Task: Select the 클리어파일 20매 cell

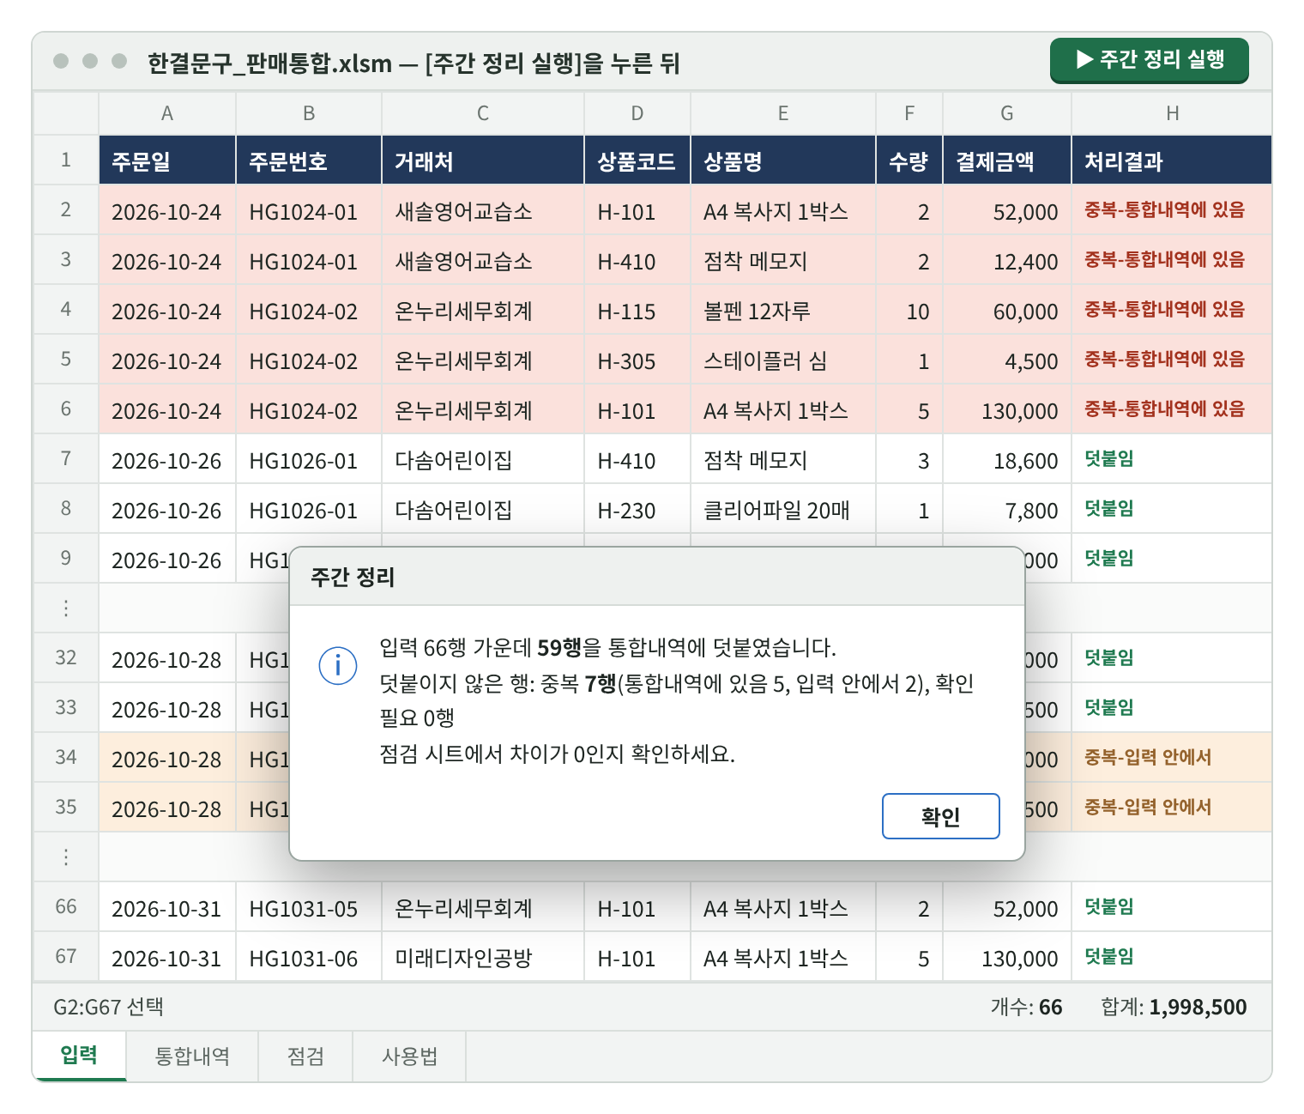Action: [783, 509]
